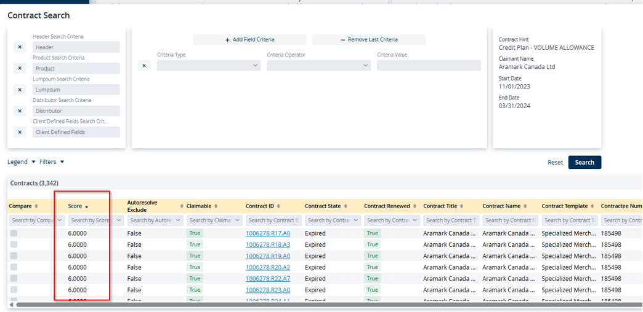
Task: Remove the Product search criteria with X
Action: (x=20, y=68)
